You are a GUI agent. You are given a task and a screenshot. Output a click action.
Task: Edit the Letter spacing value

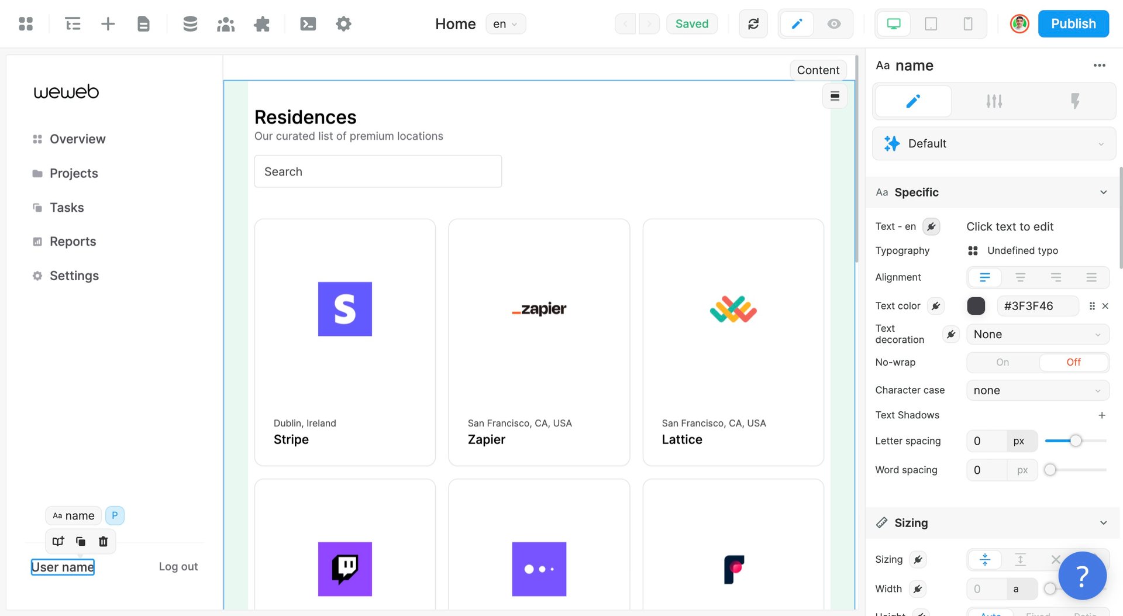[987, 441]
